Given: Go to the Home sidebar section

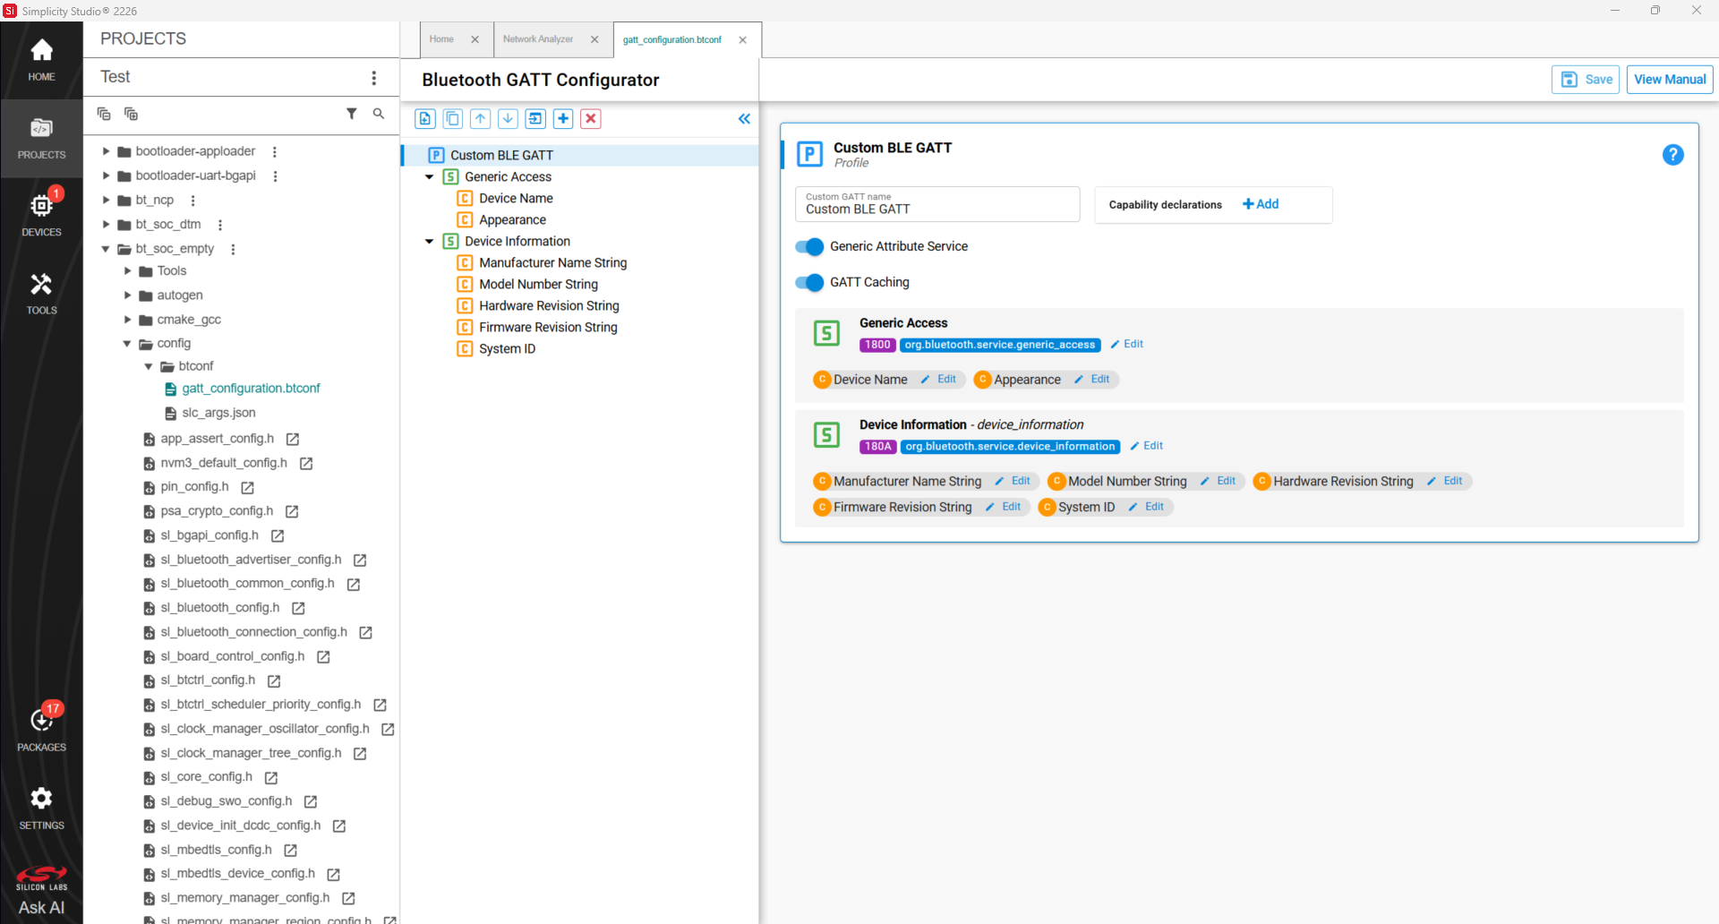Looking at the screenshot, I should (x=41, y=60).
